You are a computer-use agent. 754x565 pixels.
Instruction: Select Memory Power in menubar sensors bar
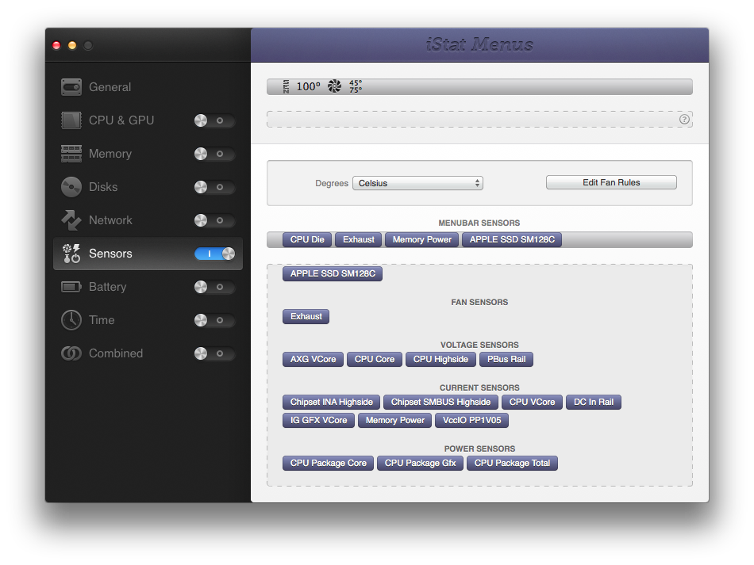[421, 239]
